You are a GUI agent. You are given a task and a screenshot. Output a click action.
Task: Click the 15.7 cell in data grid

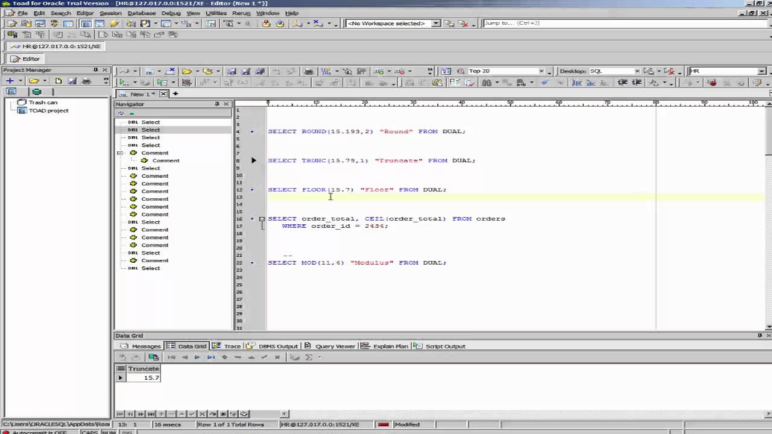(x=143, y=378)
